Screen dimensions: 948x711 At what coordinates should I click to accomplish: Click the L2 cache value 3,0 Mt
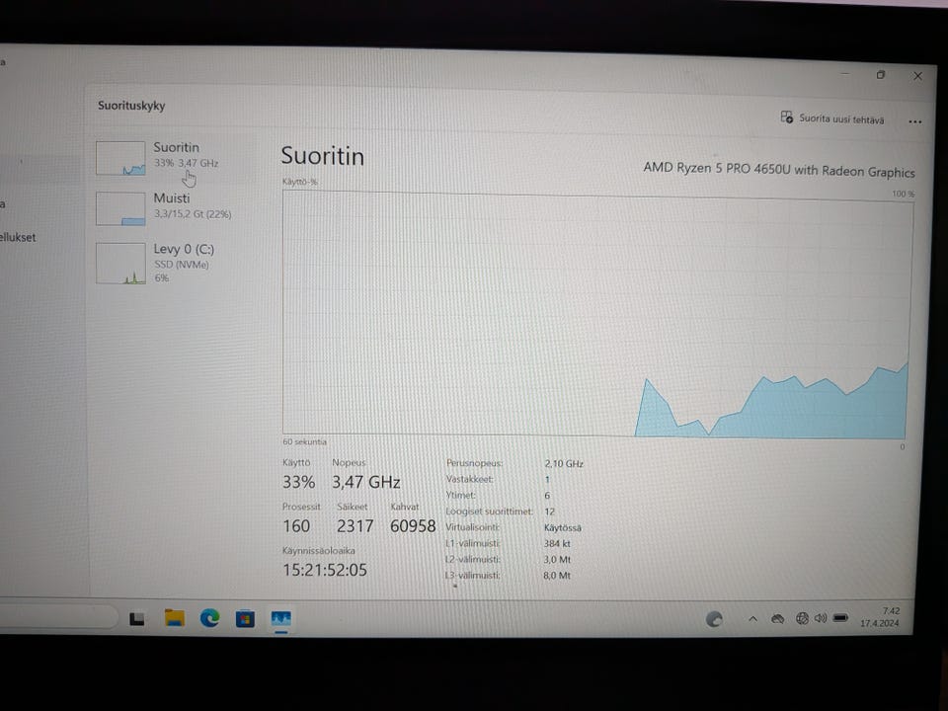click(557, 559)
